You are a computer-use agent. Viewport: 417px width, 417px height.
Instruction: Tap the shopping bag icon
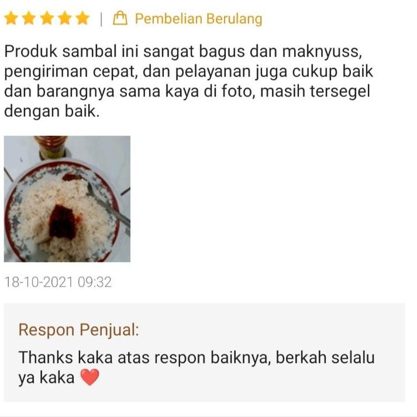pyautogui.click(x=120, y=18)
